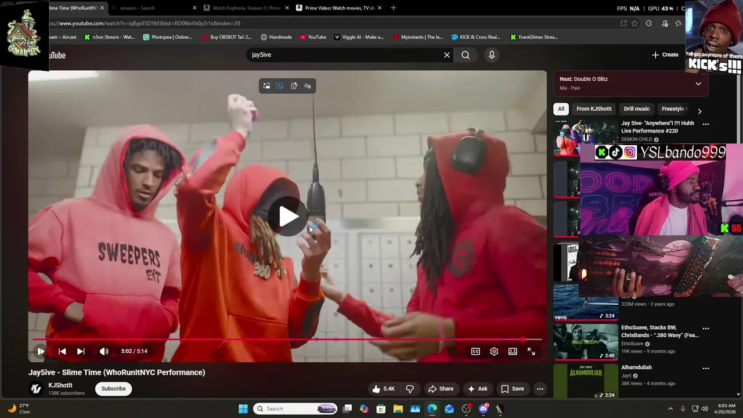Click the first icon on video overlay toolbar
743x418 pixels.
click(266, 86)
